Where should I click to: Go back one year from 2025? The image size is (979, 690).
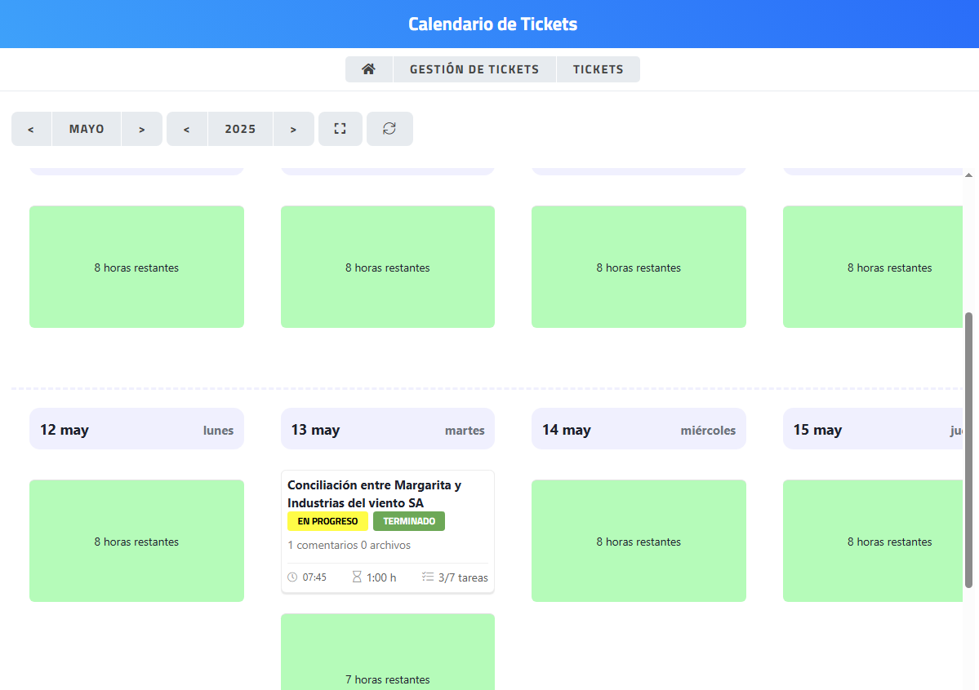[187, 129]
